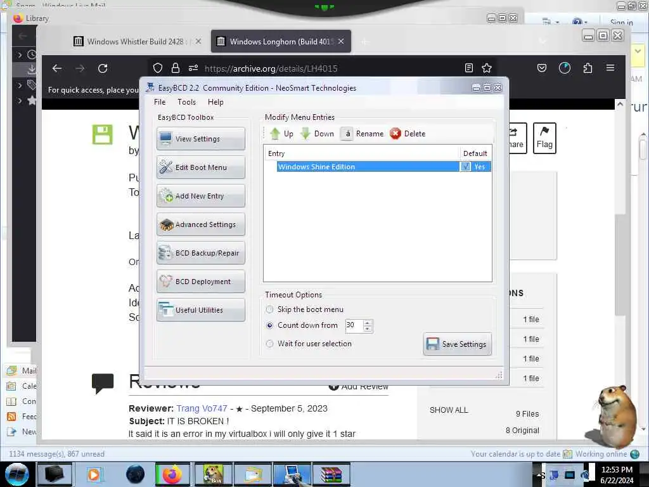This screenshot has height=487, width=649.
Task: Click taskbar clock 12:53 PM
Action: pyautogui.click(x=617, y=469)
